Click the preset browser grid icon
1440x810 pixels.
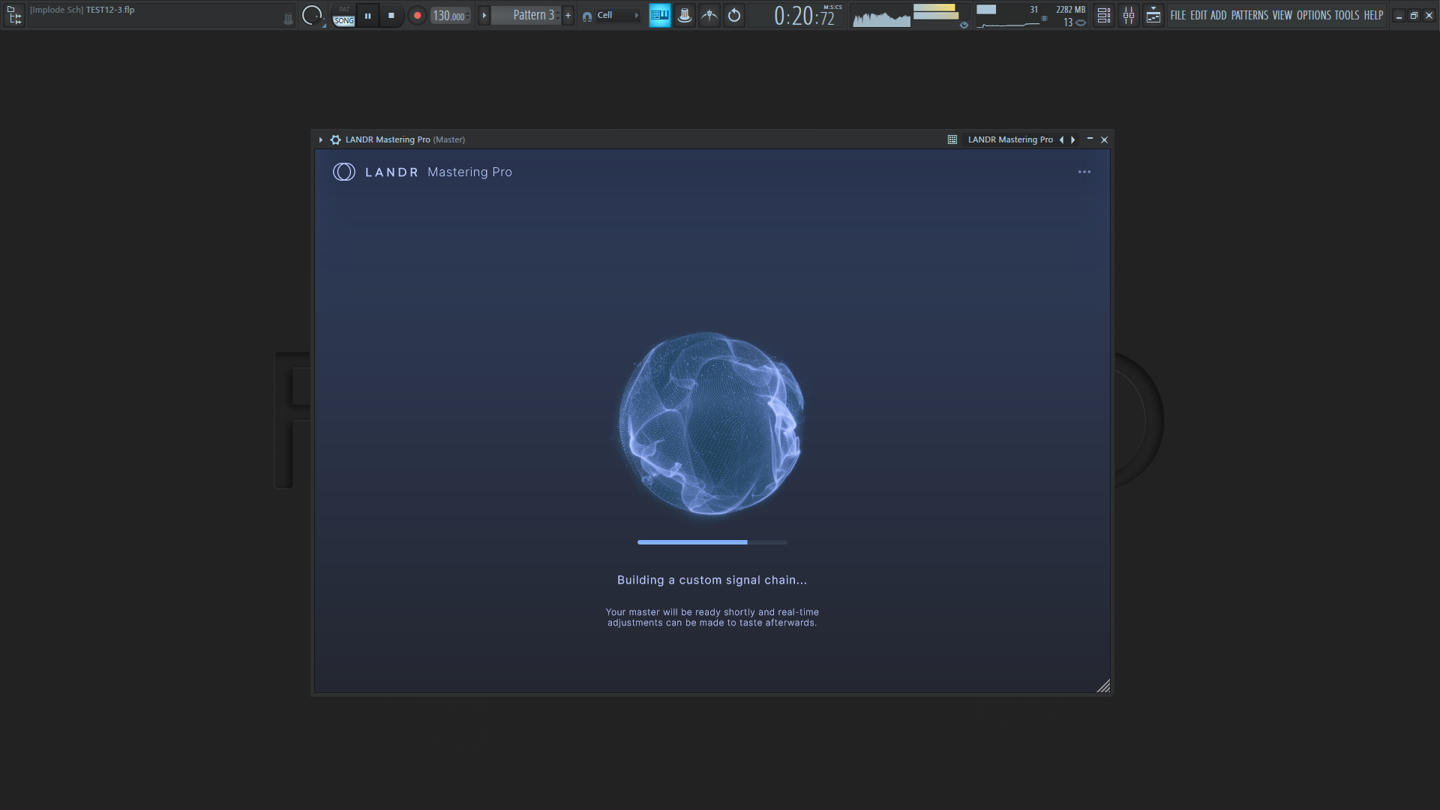point(952,139)
